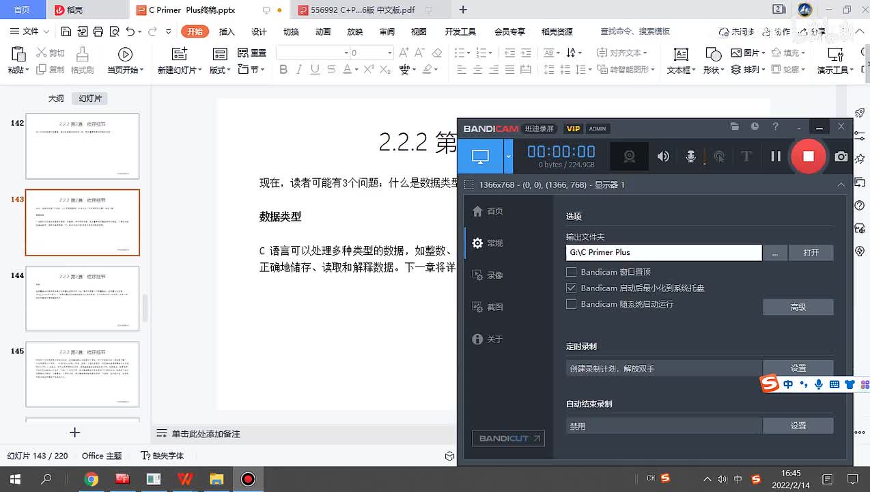
Task: Click the save icon in WPS toolbar
Action: [x=66, y=31]
